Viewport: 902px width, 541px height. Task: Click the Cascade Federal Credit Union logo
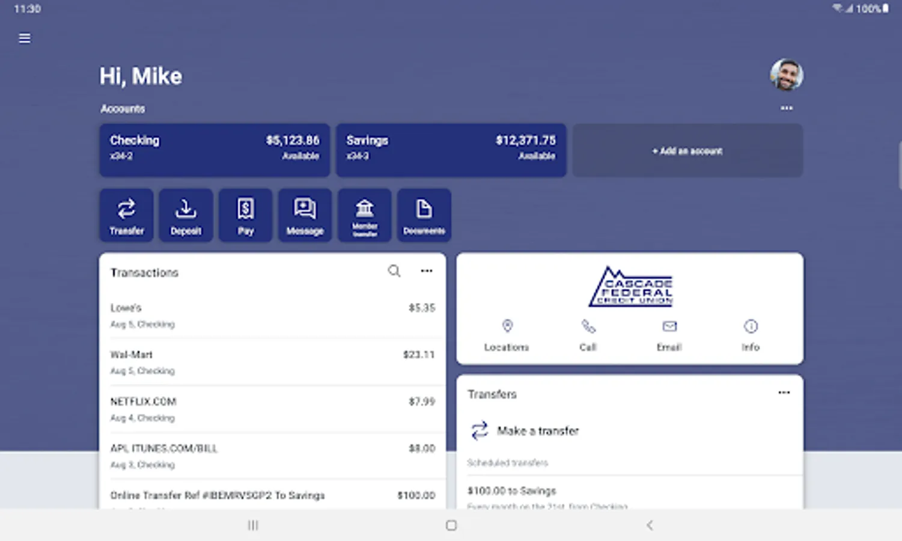[x=630, y=287]
